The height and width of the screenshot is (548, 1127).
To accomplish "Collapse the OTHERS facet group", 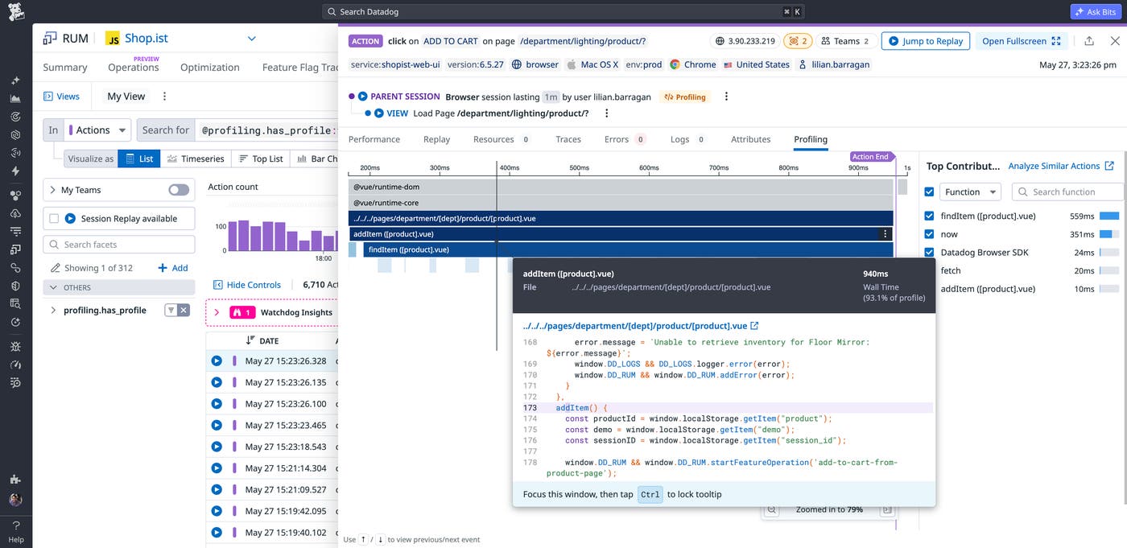I will click(55, 287).
